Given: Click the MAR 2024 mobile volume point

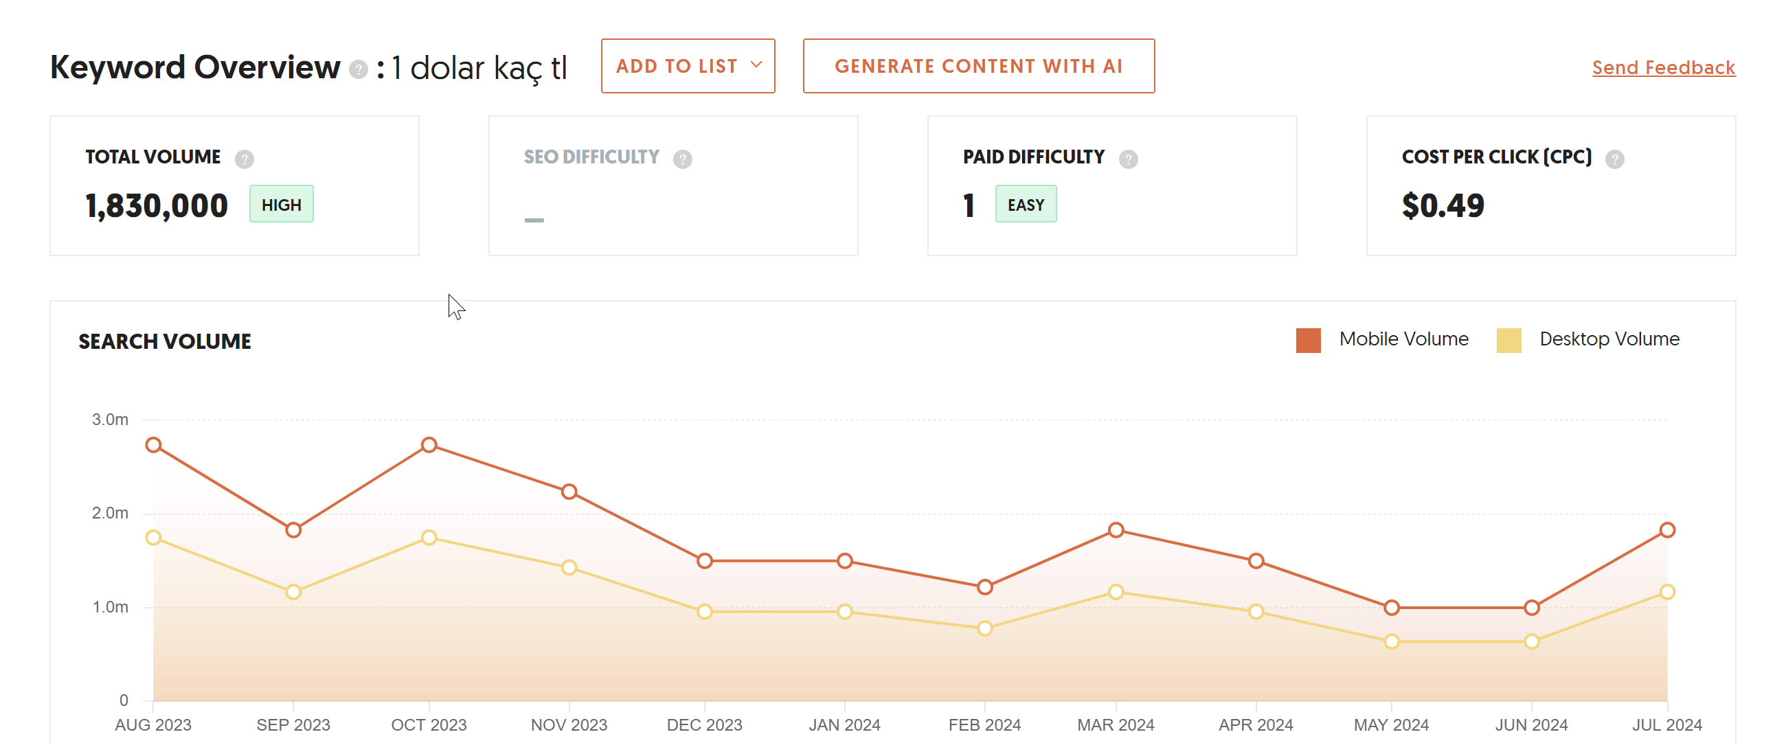Looking at the screenshot, I should click(1116, 530).
